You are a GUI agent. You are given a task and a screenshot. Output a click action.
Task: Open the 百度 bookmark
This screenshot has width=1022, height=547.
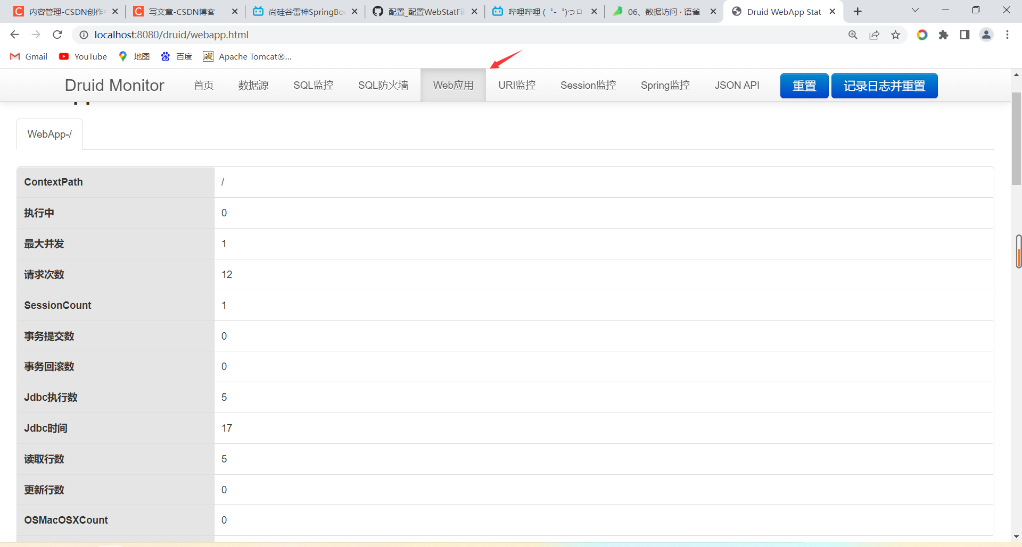[x=177, y=56]
